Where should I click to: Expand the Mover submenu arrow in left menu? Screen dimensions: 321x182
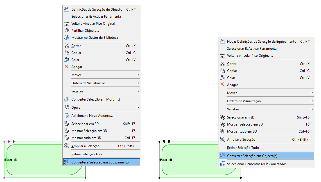point(138,75)
